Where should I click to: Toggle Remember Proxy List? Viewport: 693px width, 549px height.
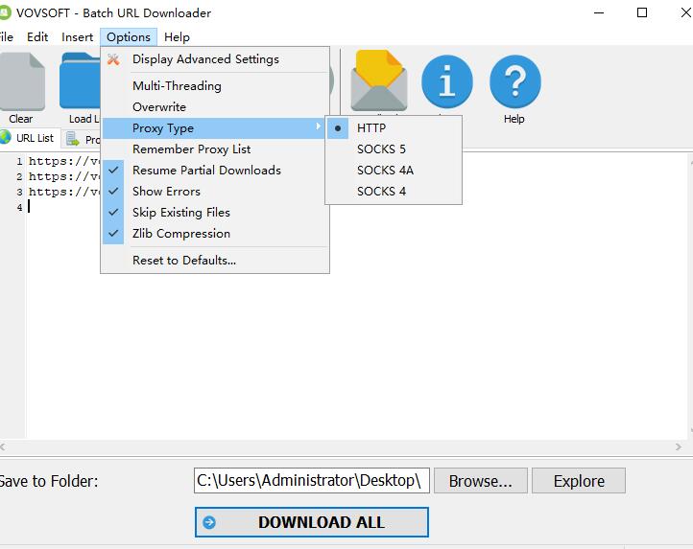(215, 149)
